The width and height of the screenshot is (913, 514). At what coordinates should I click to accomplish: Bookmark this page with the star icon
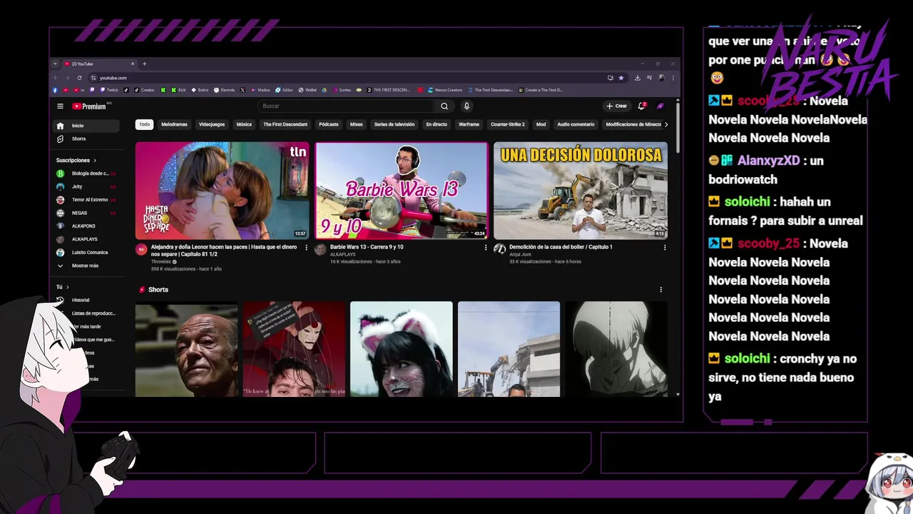(x=621, y=78)
